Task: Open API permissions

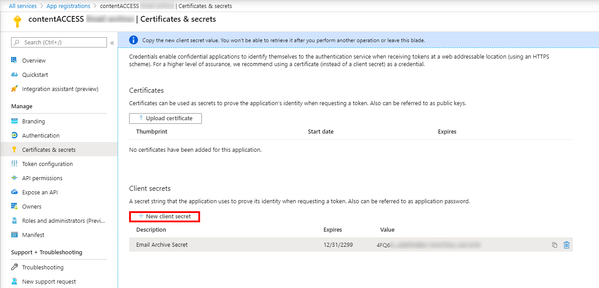Action: [x=42, y=178]
